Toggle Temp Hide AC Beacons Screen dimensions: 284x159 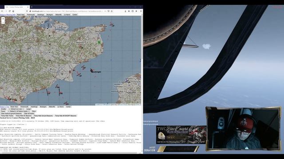pos(24,116)
